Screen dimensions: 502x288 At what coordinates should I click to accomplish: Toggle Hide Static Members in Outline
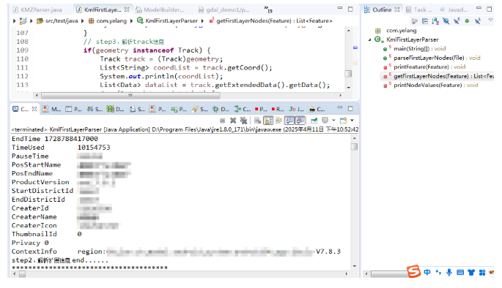tap(457, 21)
